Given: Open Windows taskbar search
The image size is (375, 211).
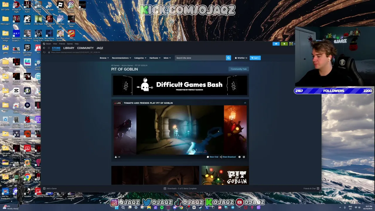Looking at the screenshot, I should click(x=123, y=207).
